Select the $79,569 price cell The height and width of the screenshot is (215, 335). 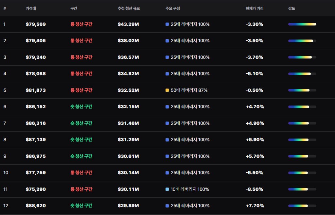coord(36,24)
